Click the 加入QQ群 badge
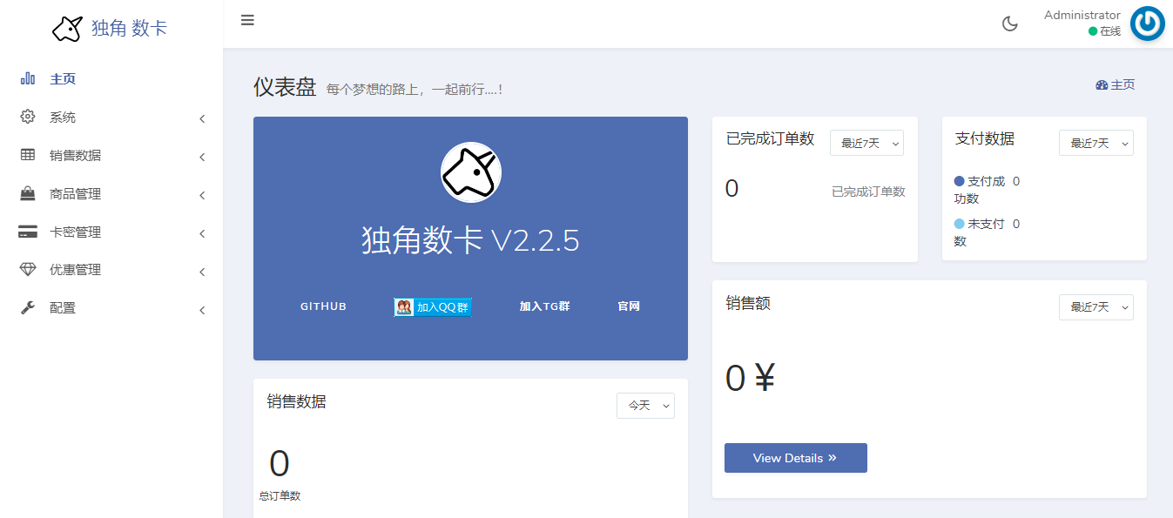The height and width of the screenshot is (518, 1173). [433, 306]
